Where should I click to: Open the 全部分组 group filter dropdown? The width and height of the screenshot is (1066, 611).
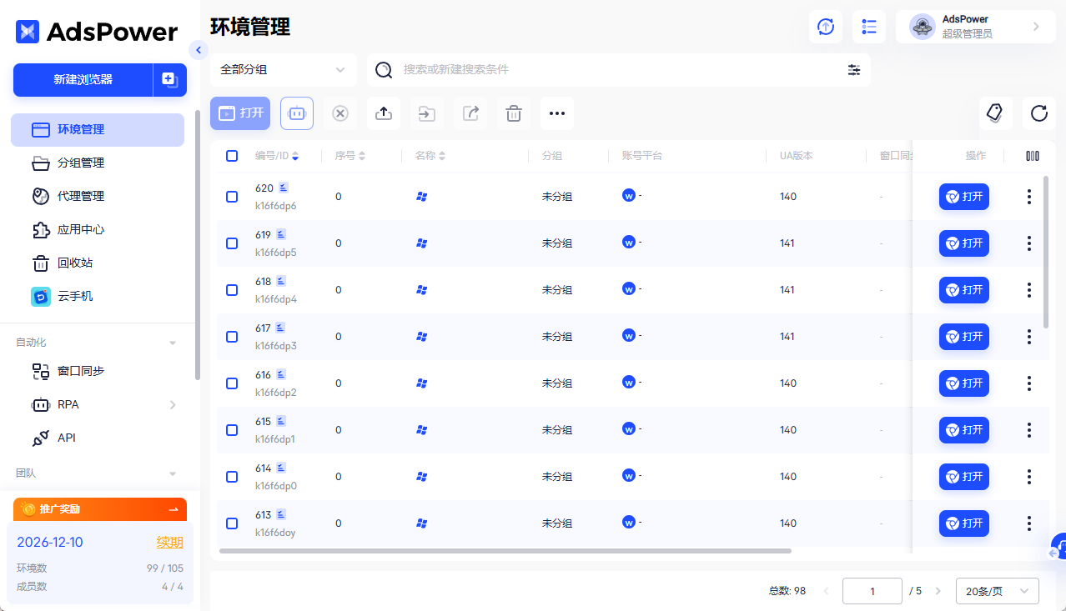[x=283, y=70]
